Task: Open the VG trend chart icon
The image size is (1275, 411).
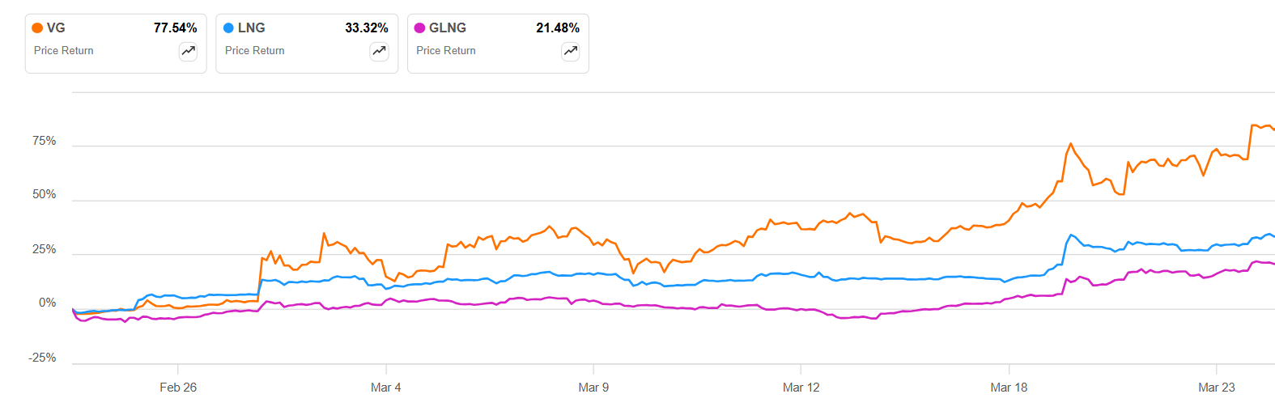Action: click(188, 51)
